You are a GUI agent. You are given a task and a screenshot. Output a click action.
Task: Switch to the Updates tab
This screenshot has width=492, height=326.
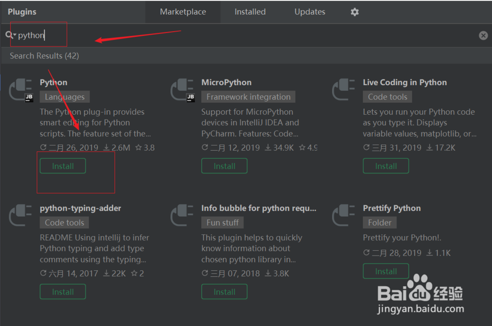click(309, 12)
